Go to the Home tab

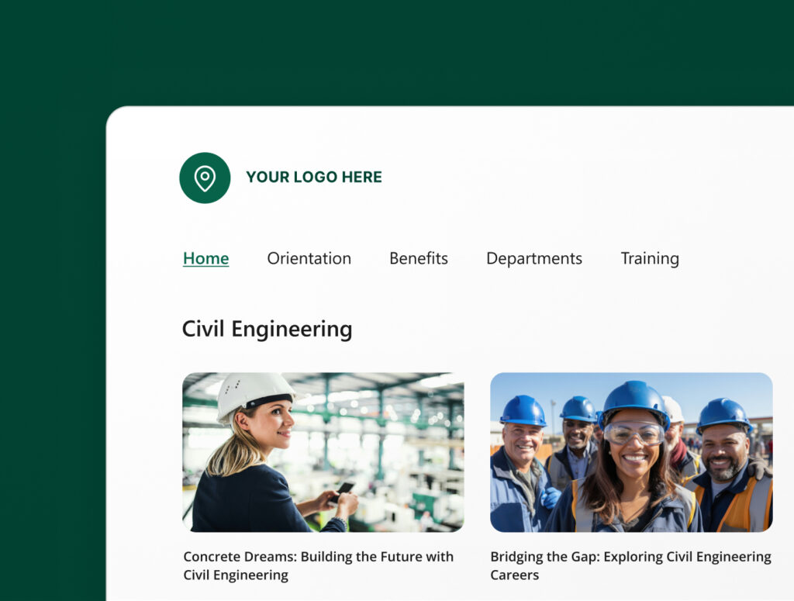pyautogui.click(x=205, y=258)
